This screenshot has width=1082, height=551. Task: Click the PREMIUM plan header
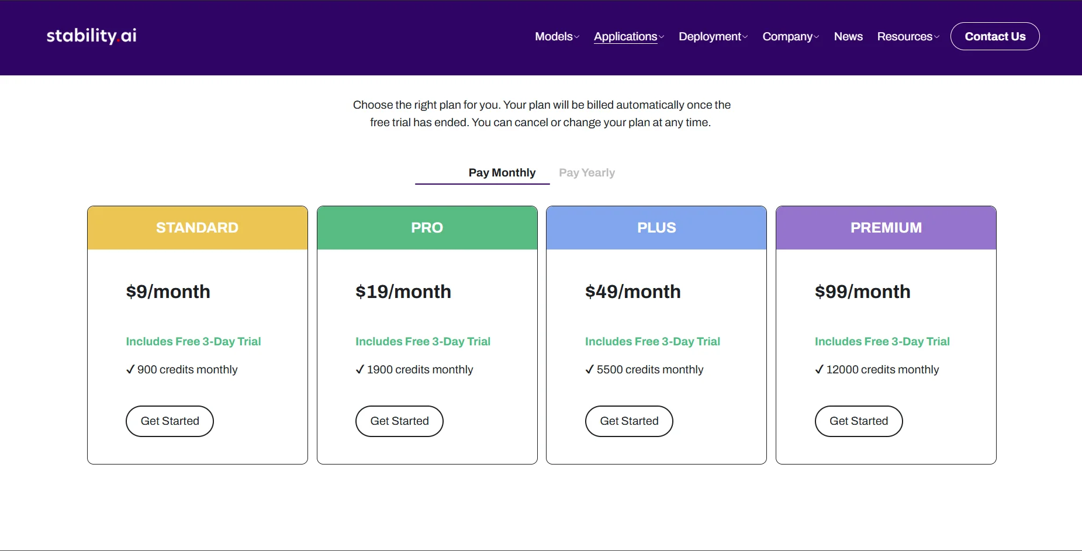pyautogui.click(x=886, y=228)
